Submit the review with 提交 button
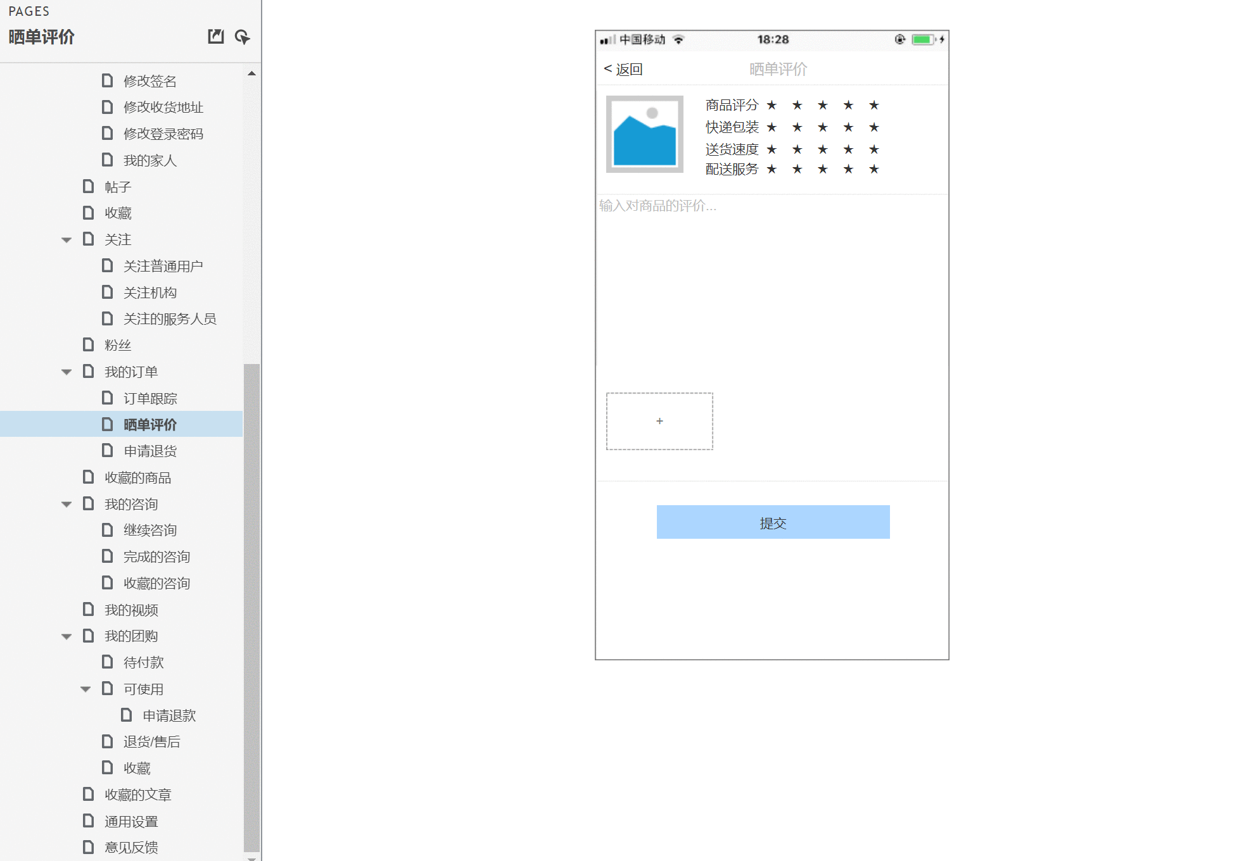The image size is (1239, 861). pyautogui.click(x=773, y=522)
